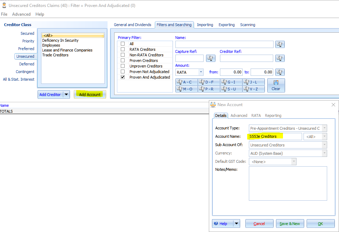
Task: Click the Amount range search icon
Action: [x=280, y=72]
